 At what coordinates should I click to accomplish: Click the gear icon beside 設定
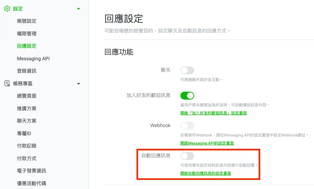(x=7, y=8)
